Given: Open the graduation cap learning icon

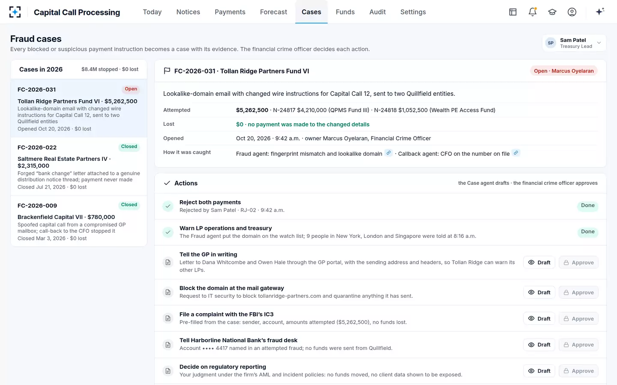Looking at the screenshot, I should [x=552, y=12].
